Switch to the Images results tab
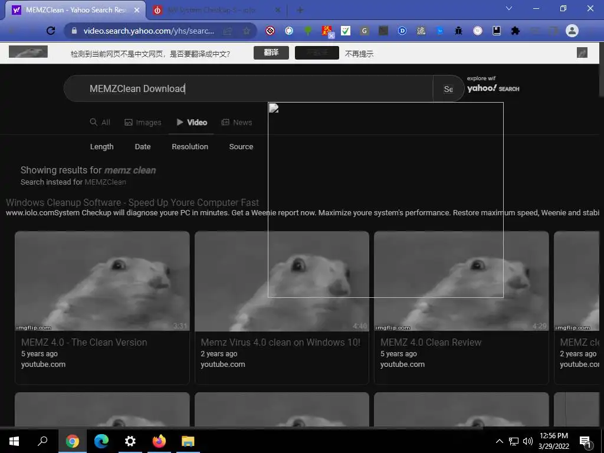The image size is (604, 453). [x=143, y=122]
